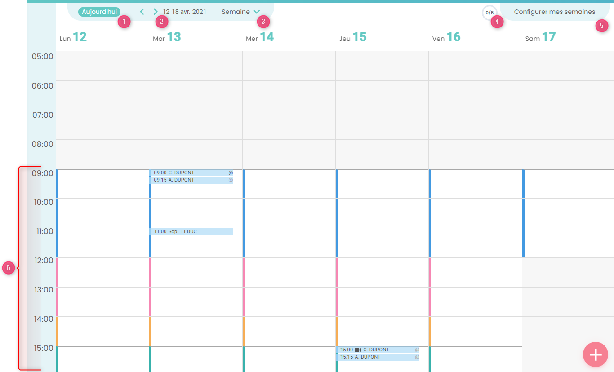The width and height of the screenshot is (614, 372).
Task: Select the Mar 13 day header
Action: point(167,37)
